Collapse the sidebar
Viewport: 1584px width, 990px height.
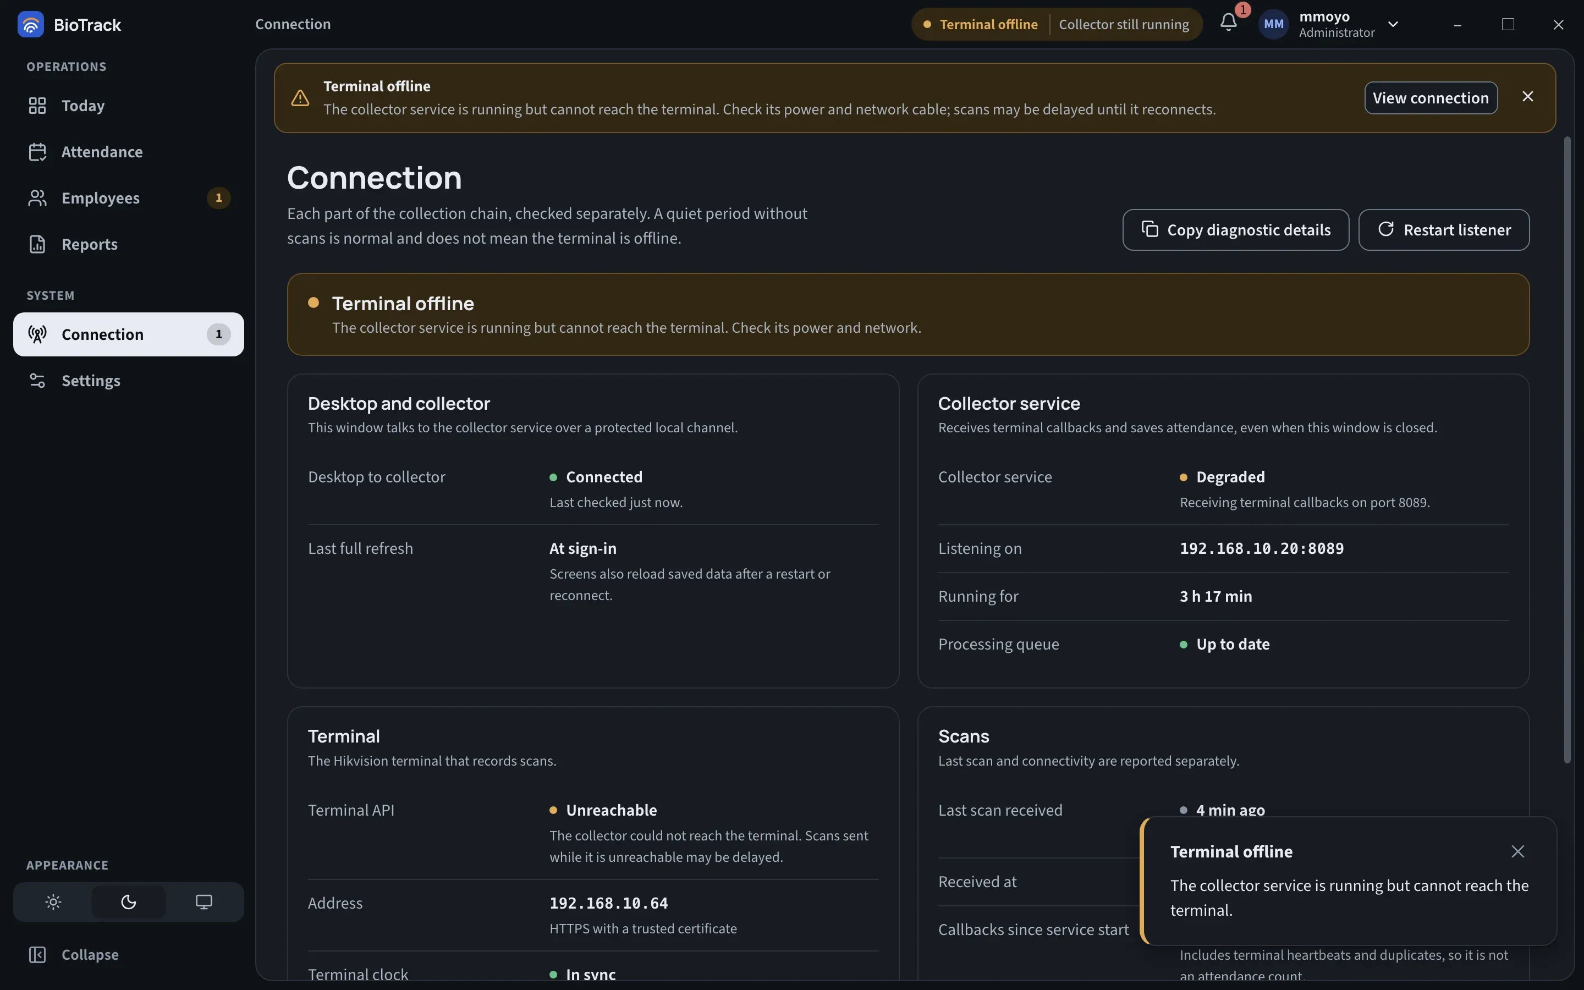[128, 955]
